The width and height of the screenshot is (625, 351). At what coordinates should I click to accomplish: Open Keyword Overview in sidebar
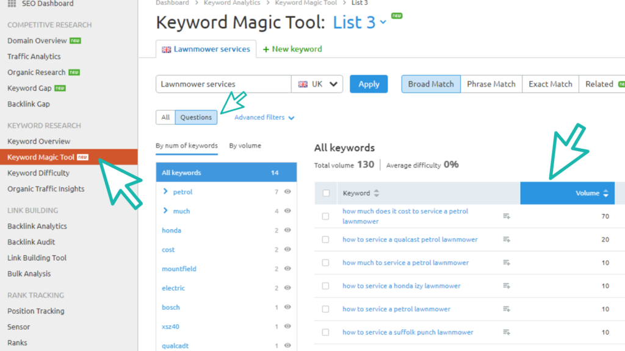point(38,141)
